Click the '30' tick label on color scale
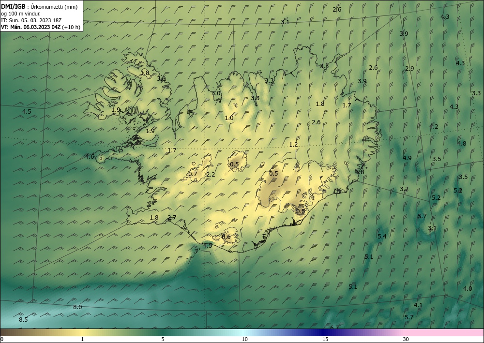This screenshot has width=484, height=343. [406, 340]
